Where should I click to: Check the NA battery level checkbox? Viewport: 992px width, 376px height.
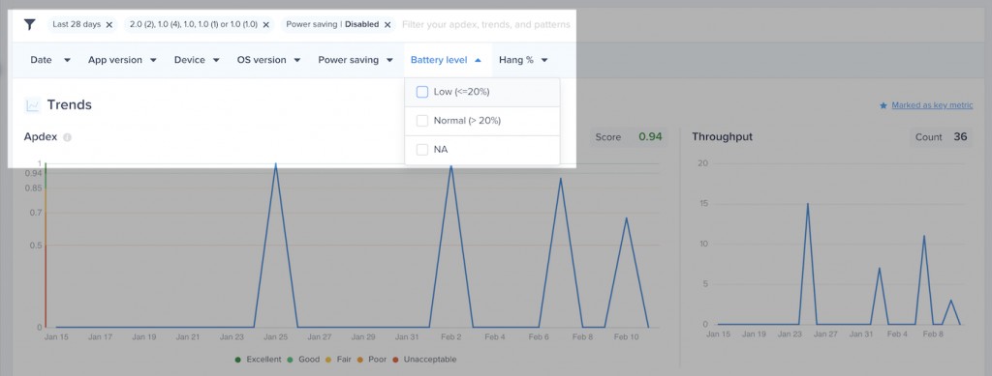(422, 150)
